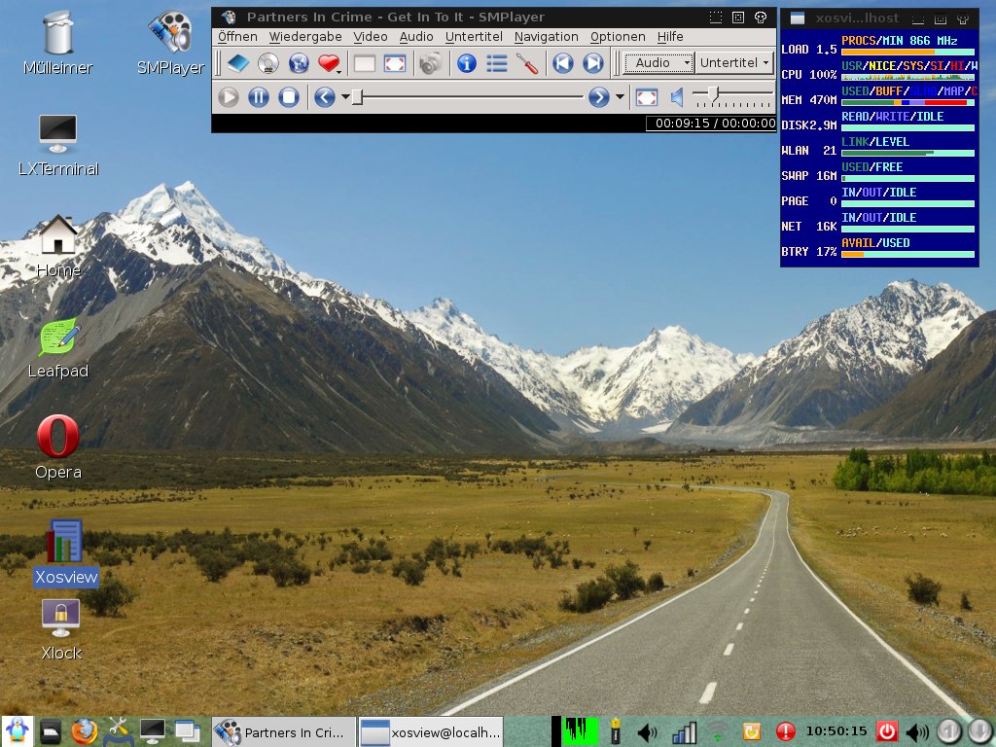Take a screenshot with the camera icon
The image size is (996, 747).
click(x=430, y=64)
